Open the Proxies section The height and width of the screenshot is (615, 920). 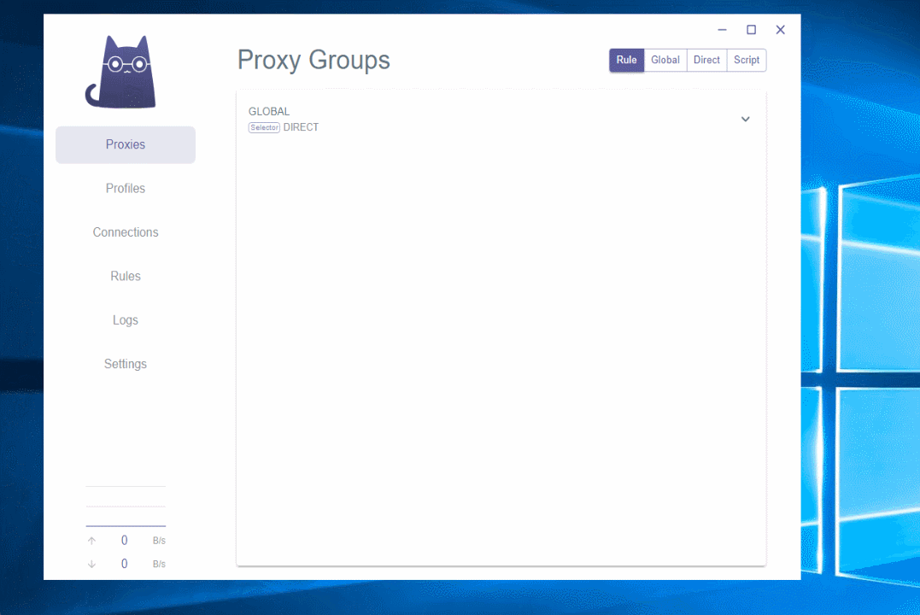pyautogui.click(x=126, y=145)
